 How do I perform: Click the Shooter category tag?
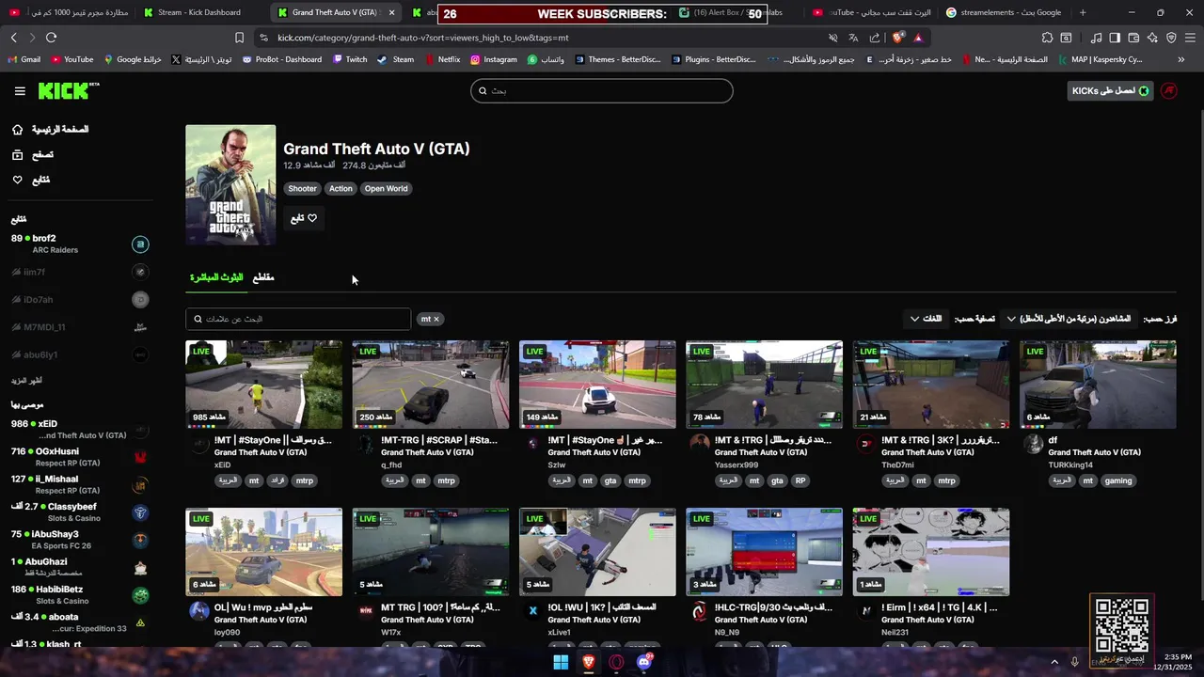coord(302,188)
